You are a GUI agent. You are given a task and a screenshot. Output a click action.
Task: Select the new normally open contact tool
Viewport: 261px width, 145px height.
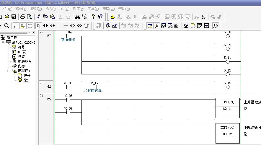click(46, 26)
